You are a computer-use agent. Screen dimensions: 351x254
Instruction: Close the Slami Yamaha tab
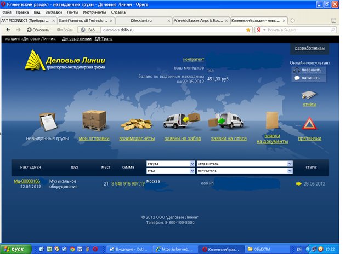[x=111, y=21]
